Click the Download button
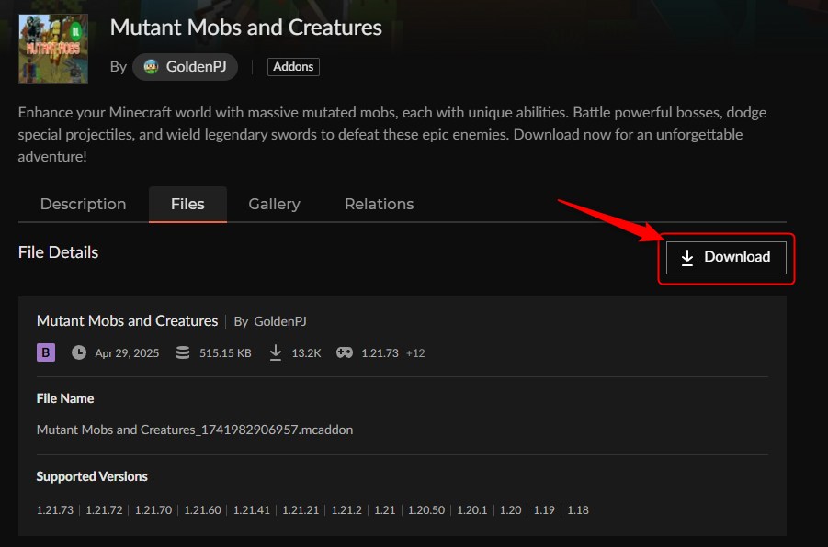Screen dimensions: 828x547 [726, 257]
